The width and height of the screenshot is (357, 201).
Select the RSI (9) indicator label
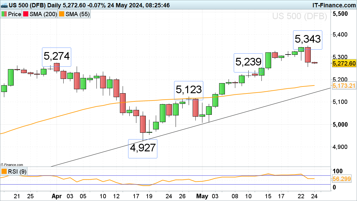pos(17,171)
